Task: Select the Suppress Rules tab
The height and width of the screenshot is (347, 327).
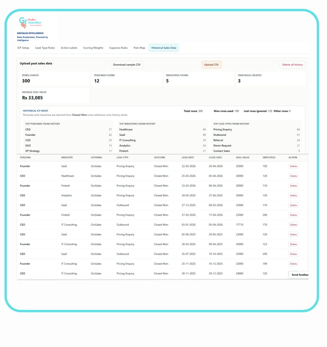Action: point(118,48)
